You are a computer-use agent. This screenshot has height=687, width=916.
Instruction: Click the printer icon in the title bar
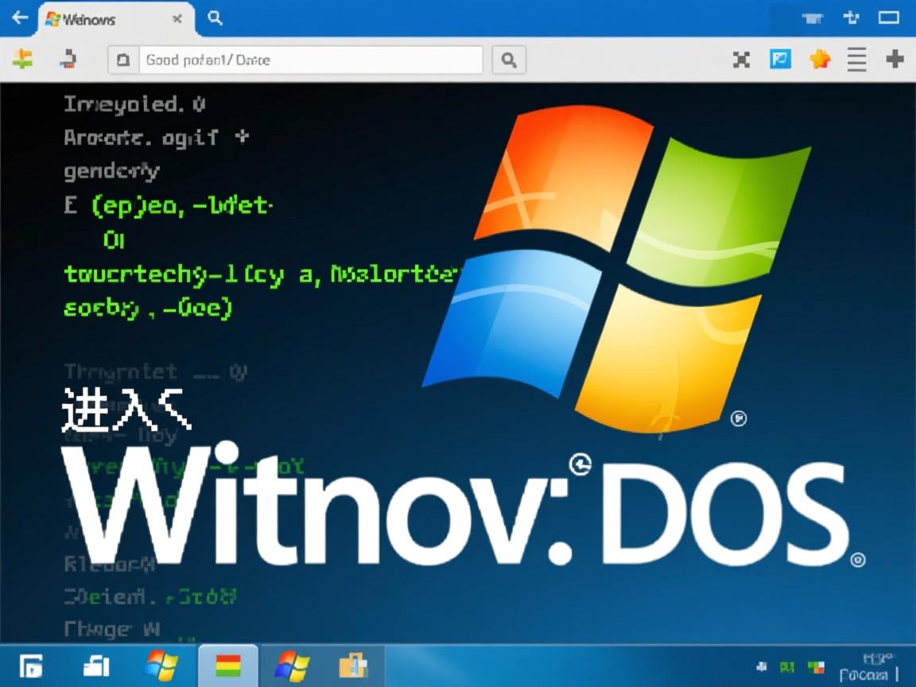point(812,16)
